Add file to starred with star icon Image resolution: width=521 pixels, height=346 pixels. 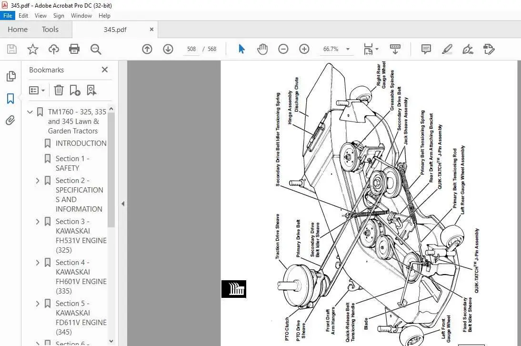coord(32,49)
